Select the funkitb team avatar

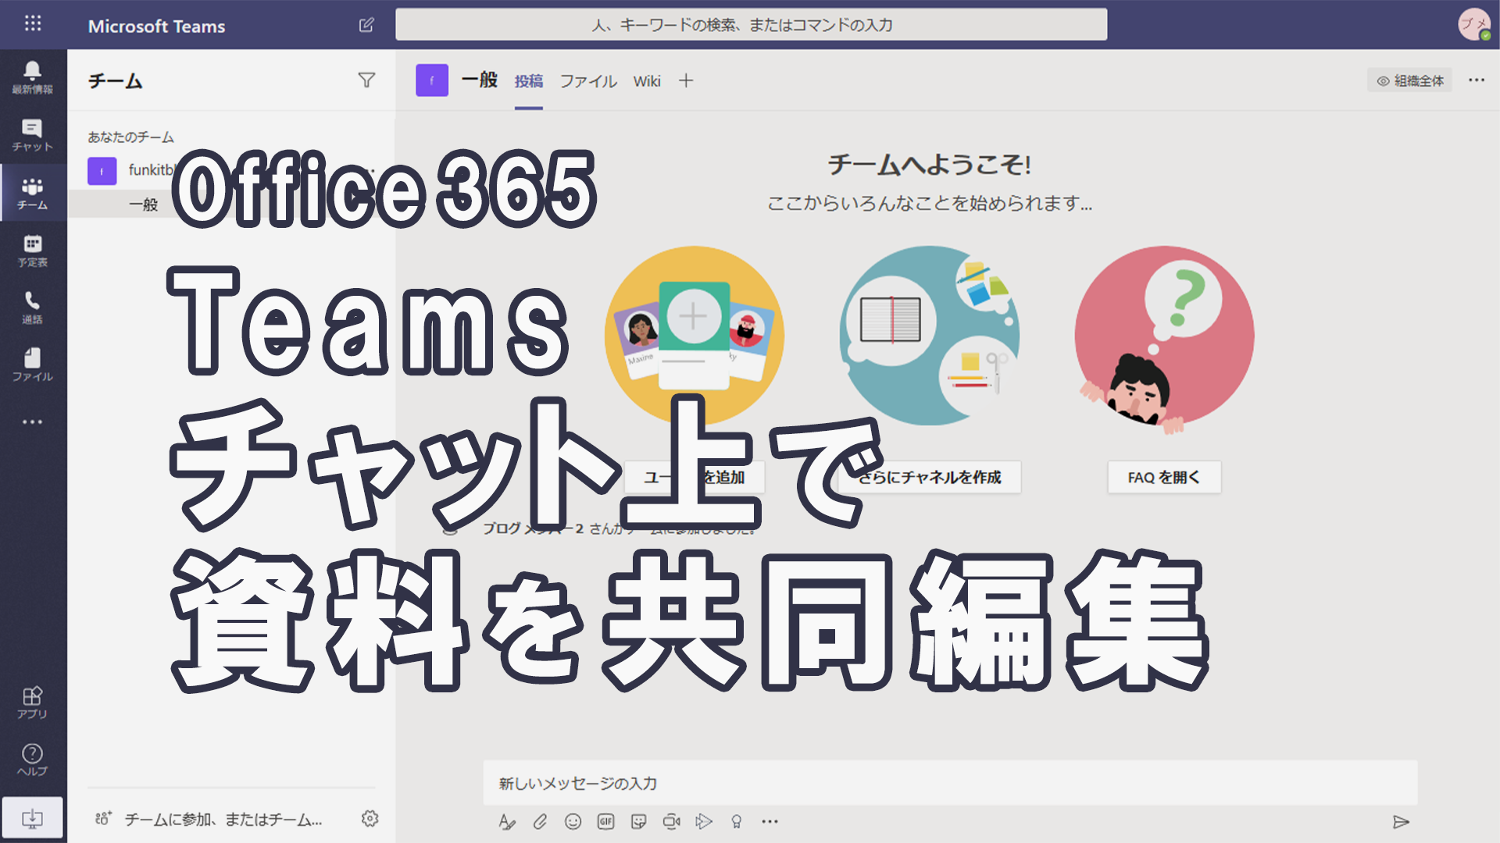coord(102,171)
